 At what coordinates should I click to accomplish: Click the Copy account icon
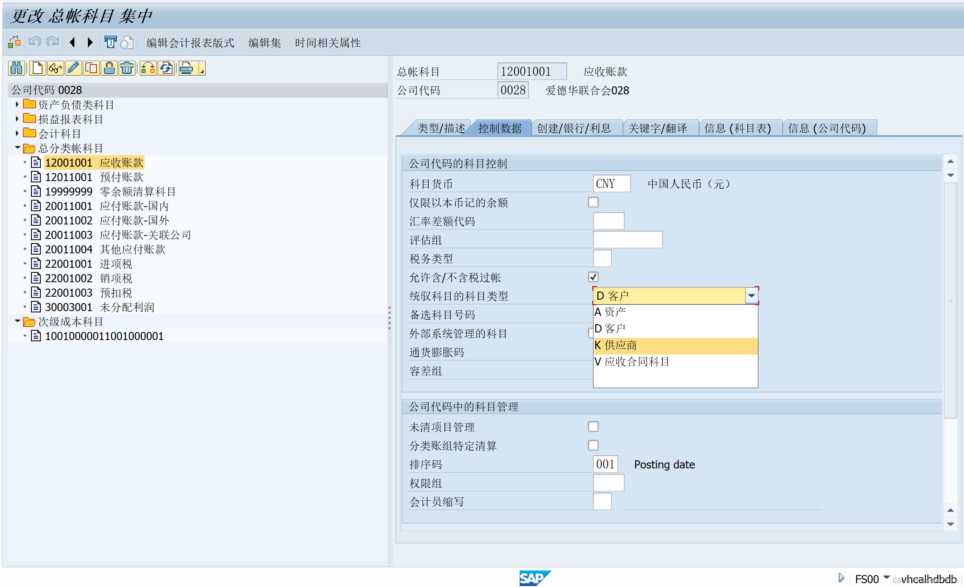coord(91,68)
